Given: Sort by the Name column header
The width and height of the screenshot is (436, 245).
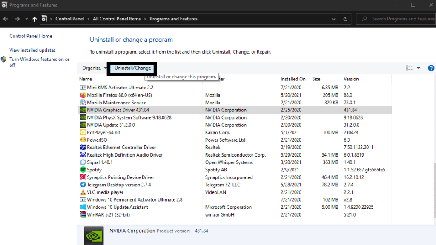Looking at the screenshot, I should click(85, 79).
